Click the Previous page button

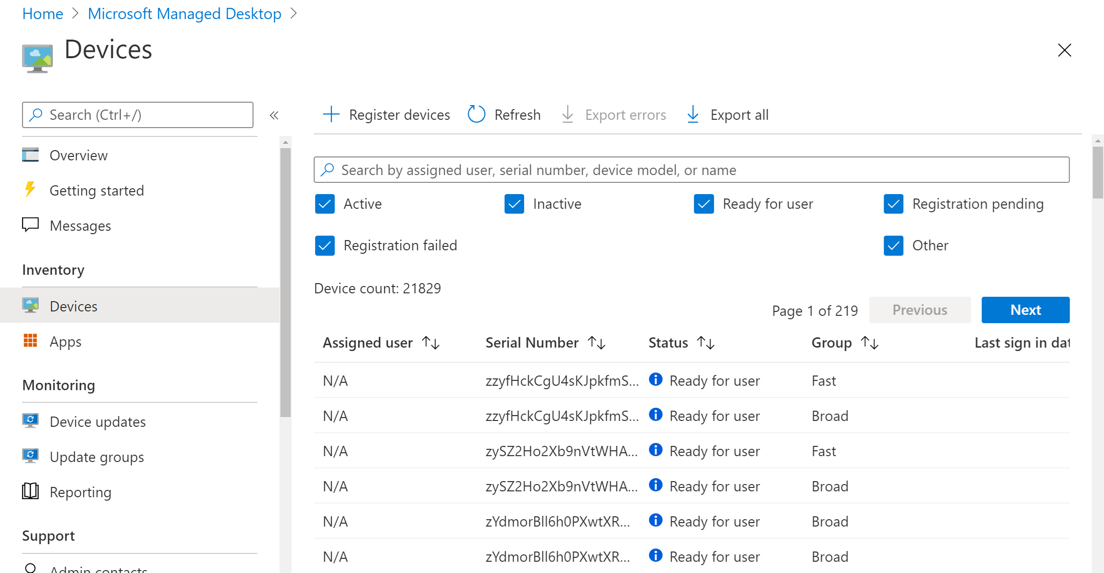920,309
